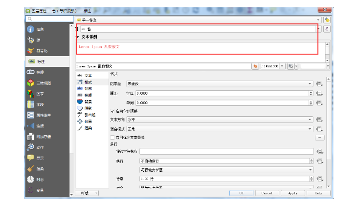Open the 文本方向 dropdown
The image size is (359, 203).
(x=220, y=120)
